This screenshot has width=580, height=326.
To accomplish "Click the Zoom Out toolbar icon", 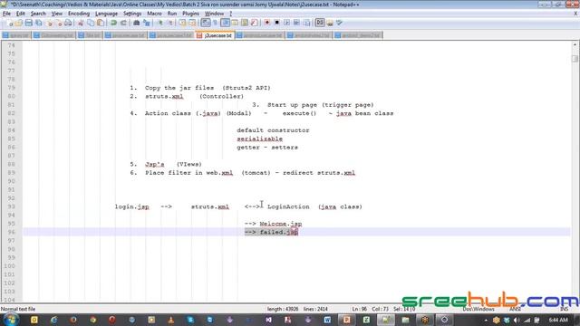I will pyautogui.click(x=170, y=23).
